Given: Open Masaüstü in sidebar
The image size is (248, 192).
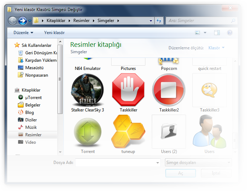Looking at the screenshot, I should point(31,68).
